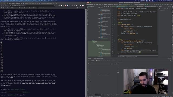This screenshot has height=97, width=173.
Task: Open the Event Log button
Action: point(168,95)
